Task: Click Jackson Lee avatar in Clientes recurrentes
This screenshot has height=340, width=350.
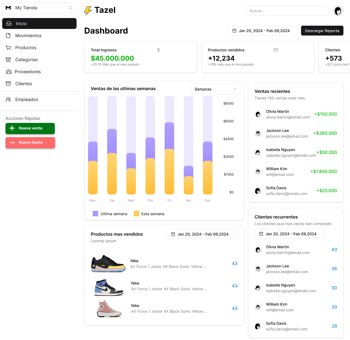Action: (258, 269)
